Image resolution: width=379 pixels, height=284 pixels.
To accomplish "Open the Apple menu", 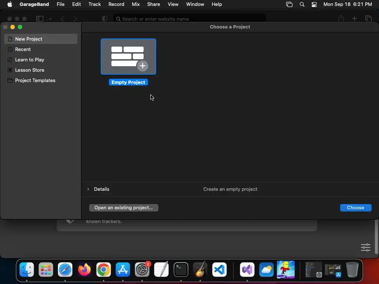I will (10, 4).
